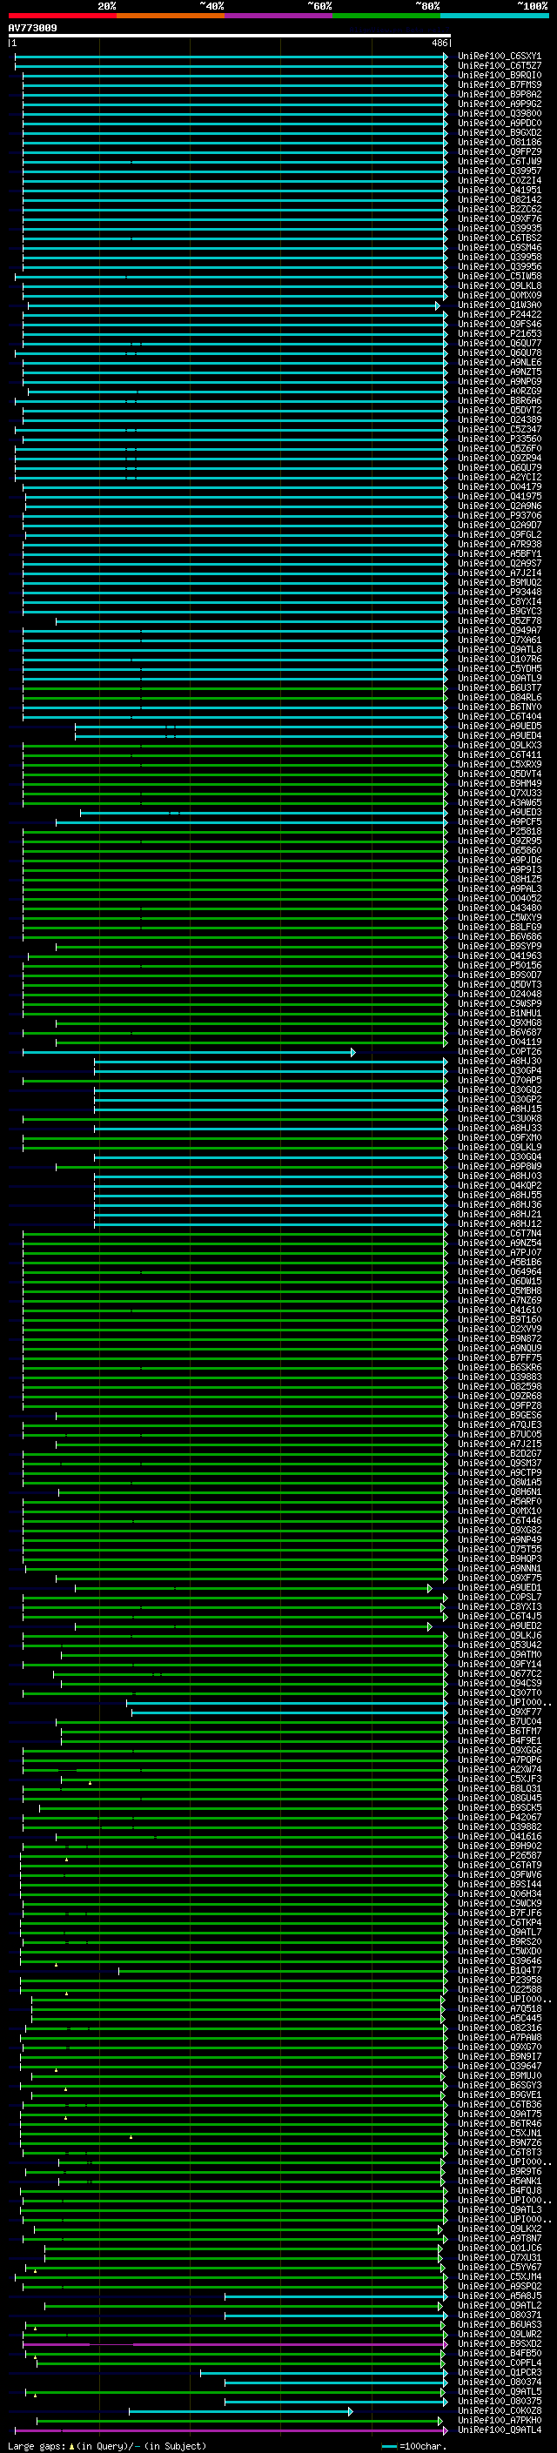Click the arrowhead ending the UniRef100_Q1W3A0 bar
Screen dimensions: 557x2453
coord(438,305)
